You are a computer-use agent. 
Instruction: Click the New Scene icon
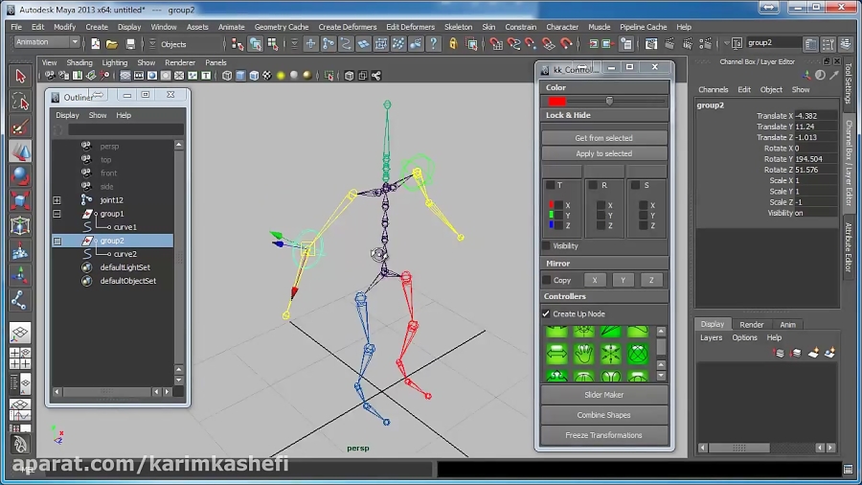pyautogui.click(x=95, y=44)
